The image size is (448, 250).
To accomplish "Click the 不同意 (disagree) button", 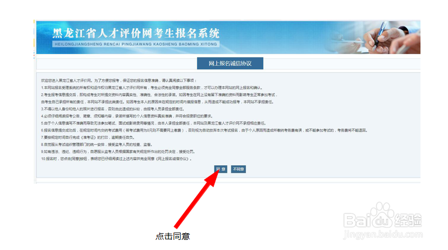I will coord(238,169).
